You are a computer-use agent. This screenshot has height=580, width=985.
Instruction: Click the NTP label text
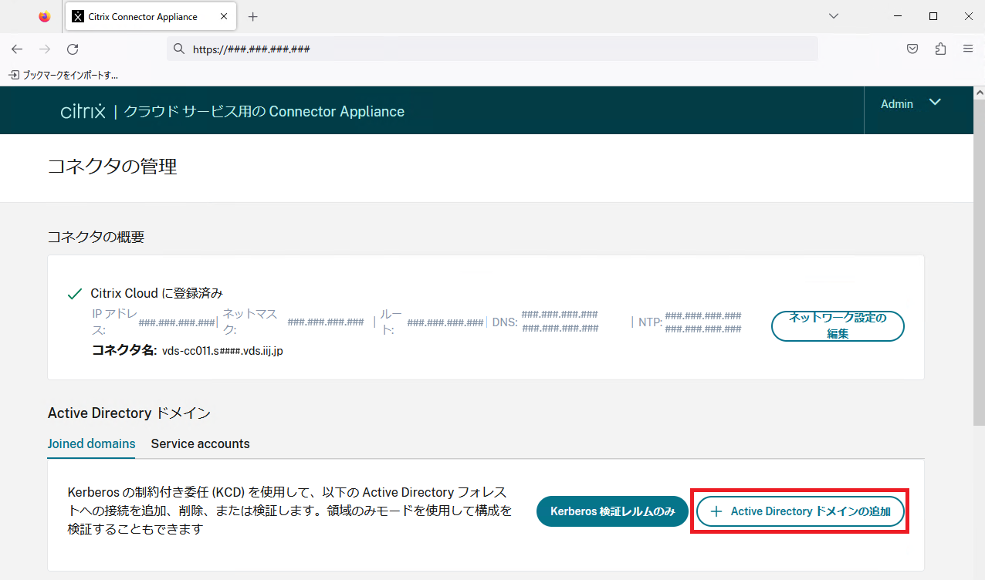click(x=650, y=322)
